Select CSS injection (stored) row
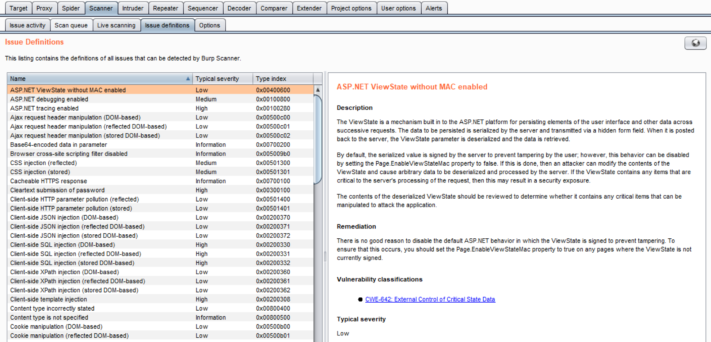This screenshot has height=342, width=711. [40, 172]
